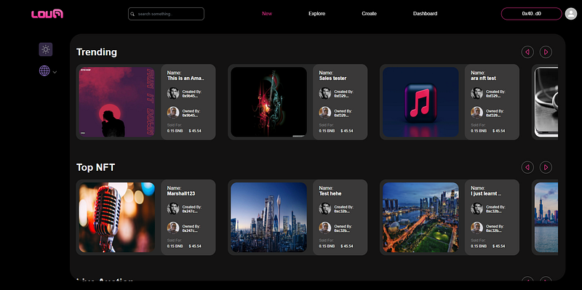Viewport: 582px width, 290px height.
Task: Click the search magnifier icon
Action: click(x=132, y=14)
